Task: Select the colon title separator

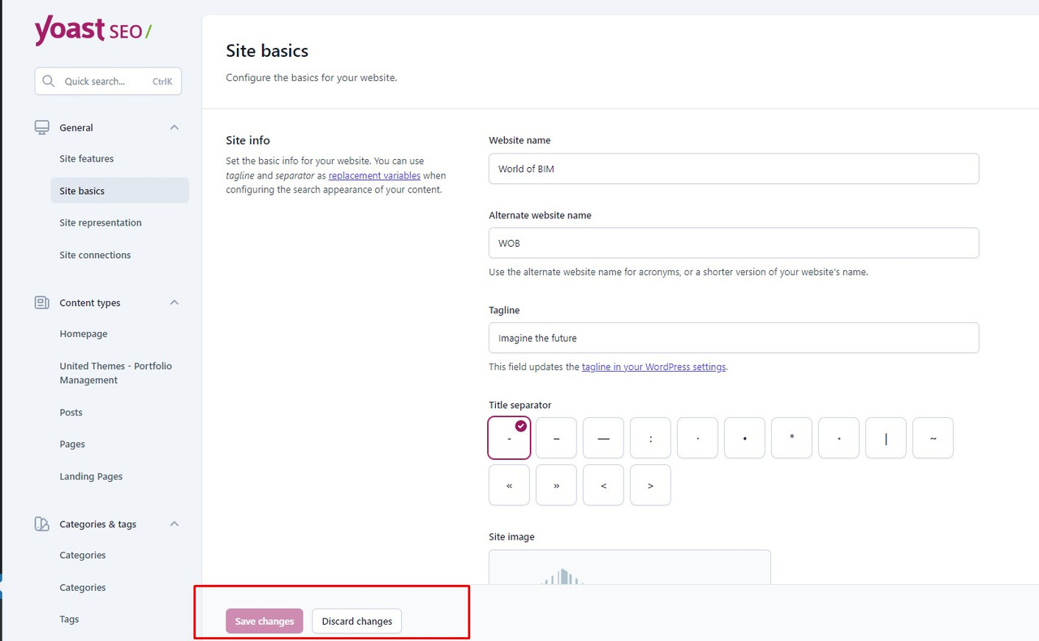Action: (650, 438)
